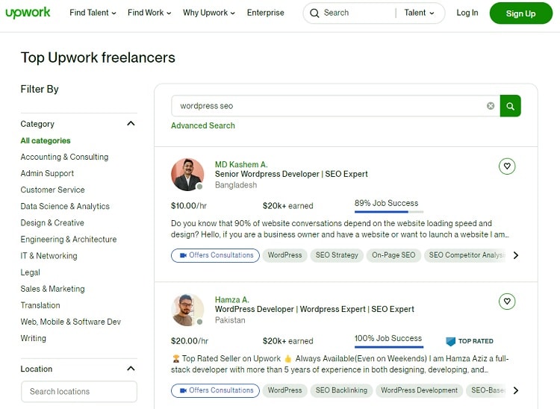Viewport: 560px width, 409px height.
Task: Filter by Writing category
Action: pos(33,338)
